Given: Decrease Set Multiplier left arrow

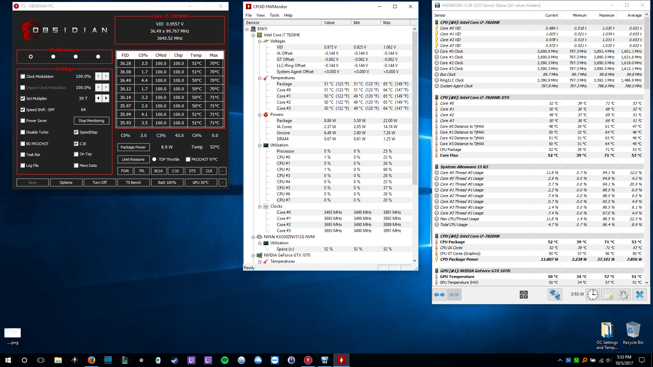Looking at the screenshot, I should coord(99,99).
